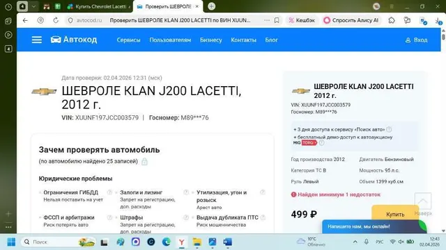
Task: Click the Автокод logo
Action: (x=74, y=40)
